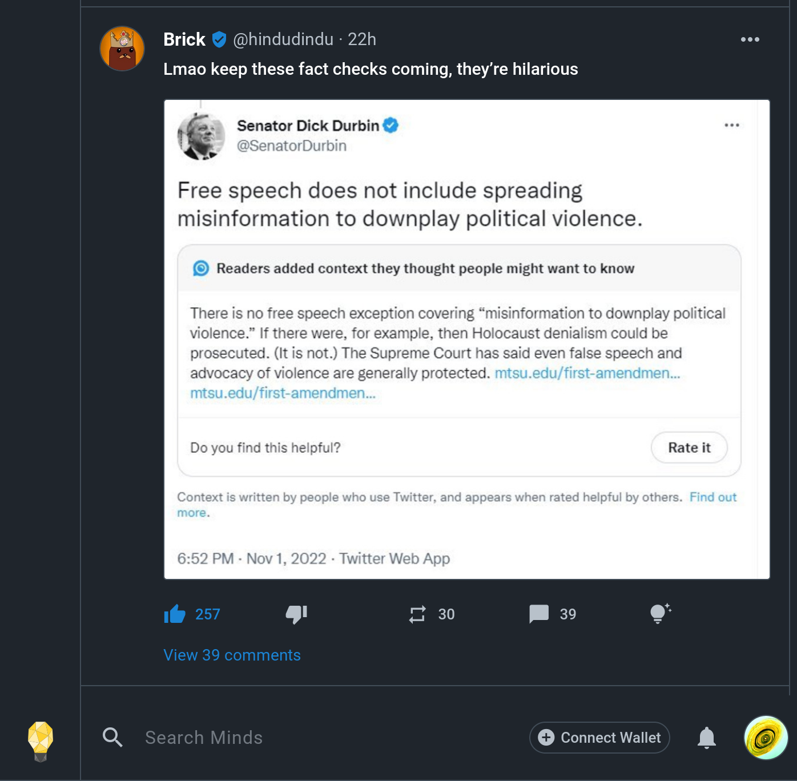
Task: Open comments via the speech bubble icon
Action: [539, 614]
